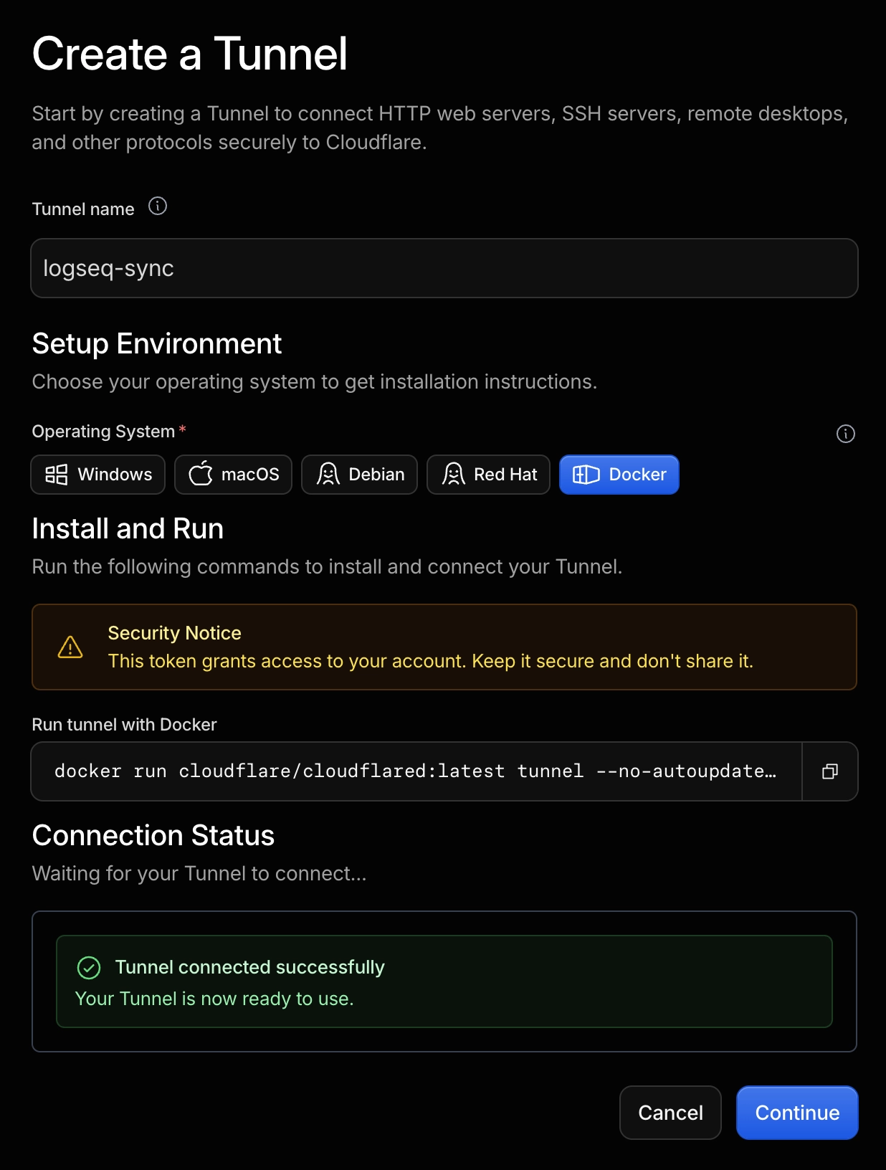Click the 'Tunnel connected successfully' message
Viewport: 886px width, 1170px height.
[250, 967]
